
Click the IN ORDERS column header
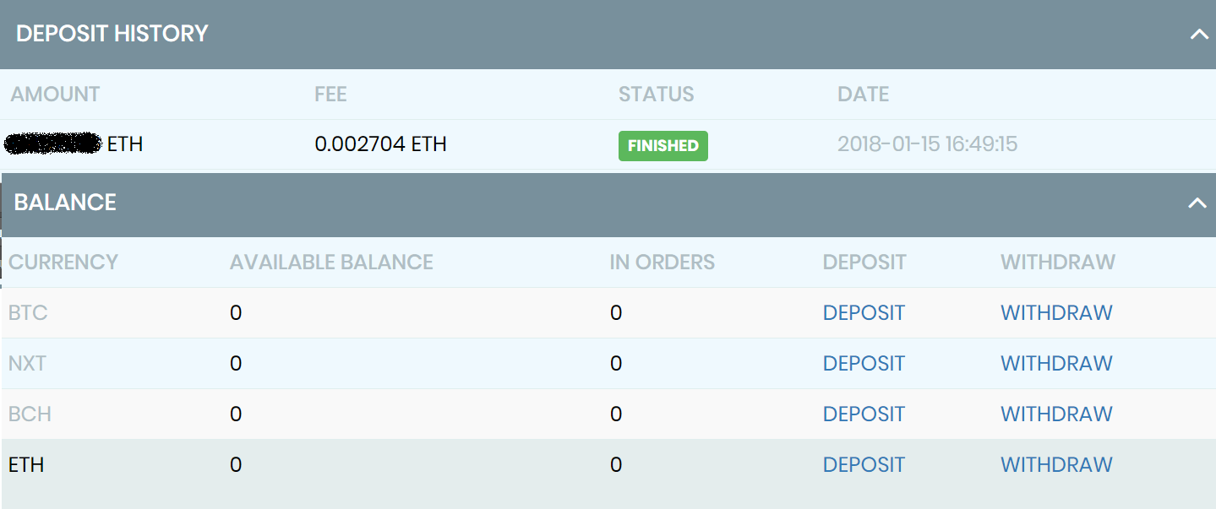(x=663, y=263)
